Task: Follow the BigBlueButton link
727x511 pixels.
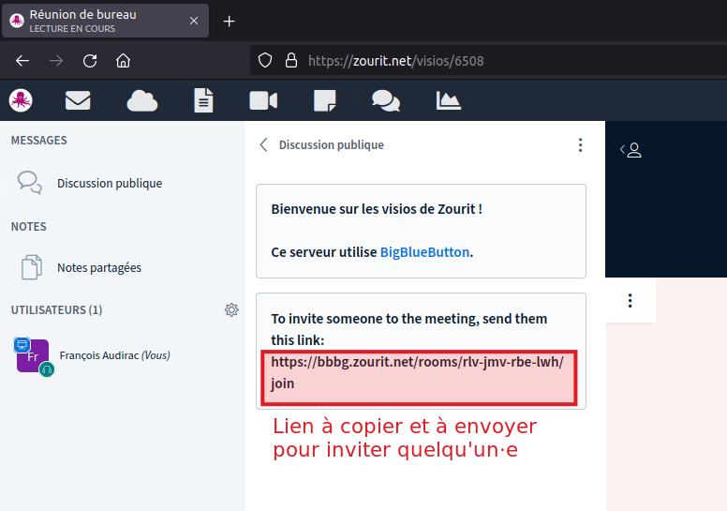Action: tap(423, 252)
